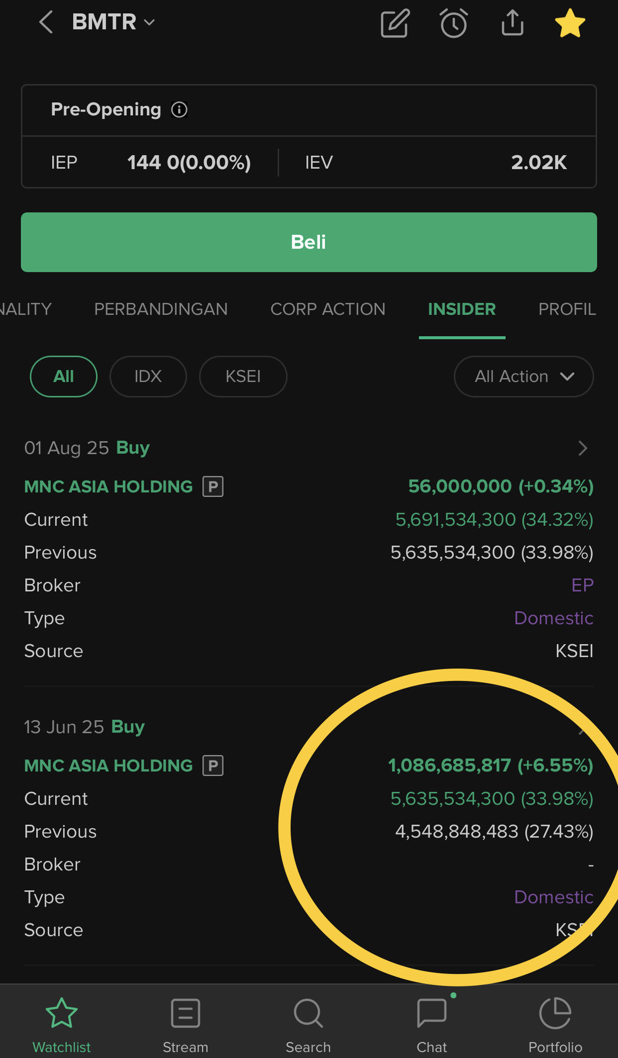This screenshot has width=618, height=1058.
Task: Open the Watchlist star icon
Action: (x=62, y=1014)
